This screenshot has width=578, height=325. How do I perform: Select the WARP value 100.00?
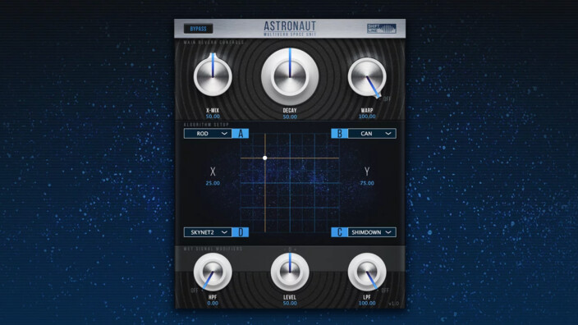tap(367, 117)
